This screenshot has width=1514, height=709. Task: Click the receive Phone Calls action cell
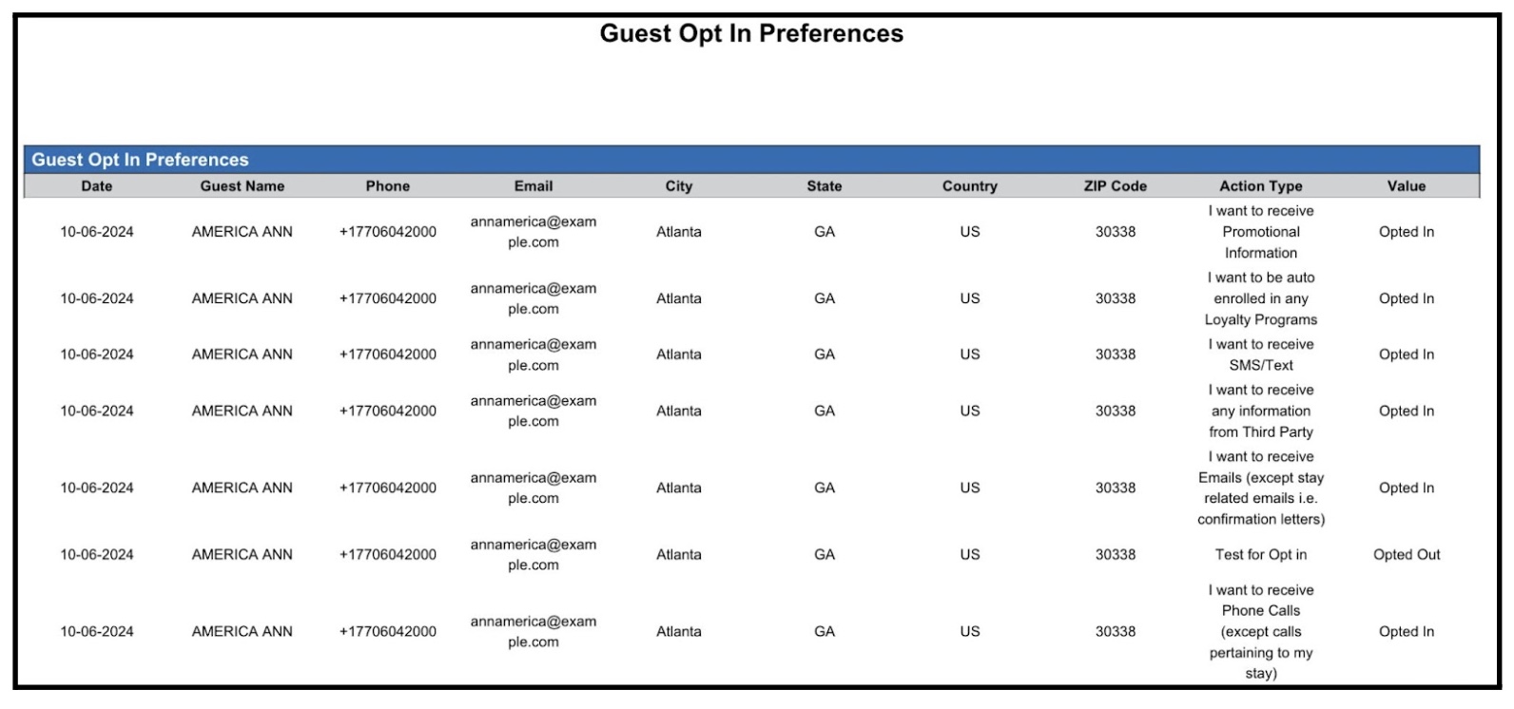tap(1261, 631)
